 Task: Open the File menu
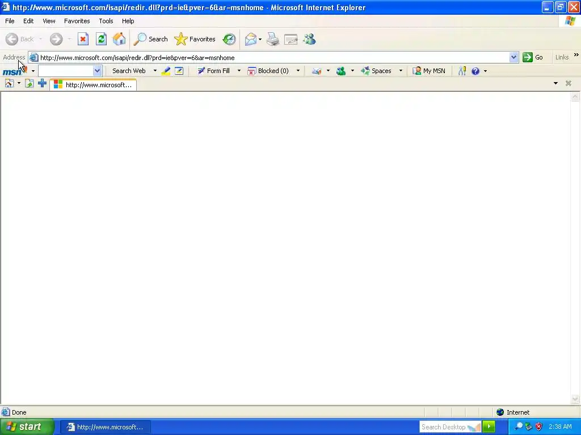(10, 21)
